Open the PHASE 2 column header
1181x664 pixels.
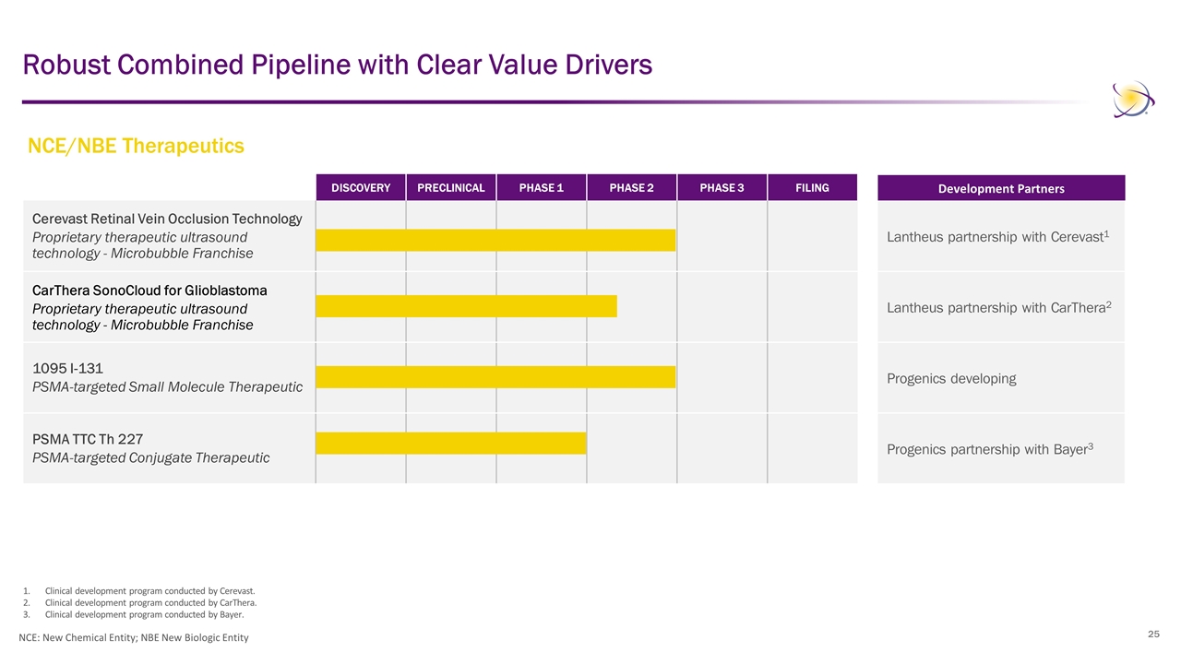pos(632,188)
